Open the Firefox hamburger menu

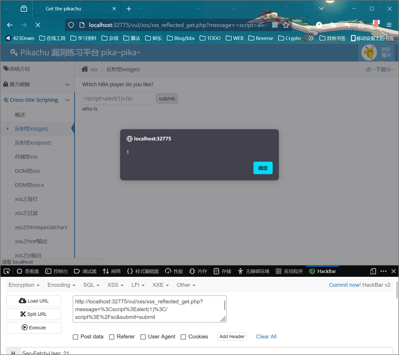(389, 25)
